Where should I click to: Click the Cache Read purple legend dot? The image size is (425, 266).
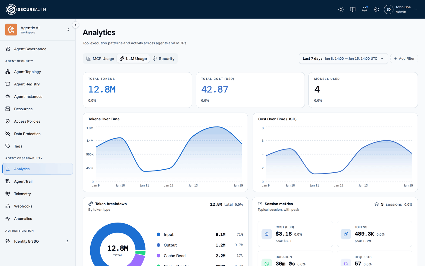(x=158, y=256)
